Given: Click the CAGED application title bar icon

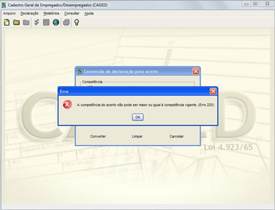Looking at the screenshot, I should (x=3, y=5).
